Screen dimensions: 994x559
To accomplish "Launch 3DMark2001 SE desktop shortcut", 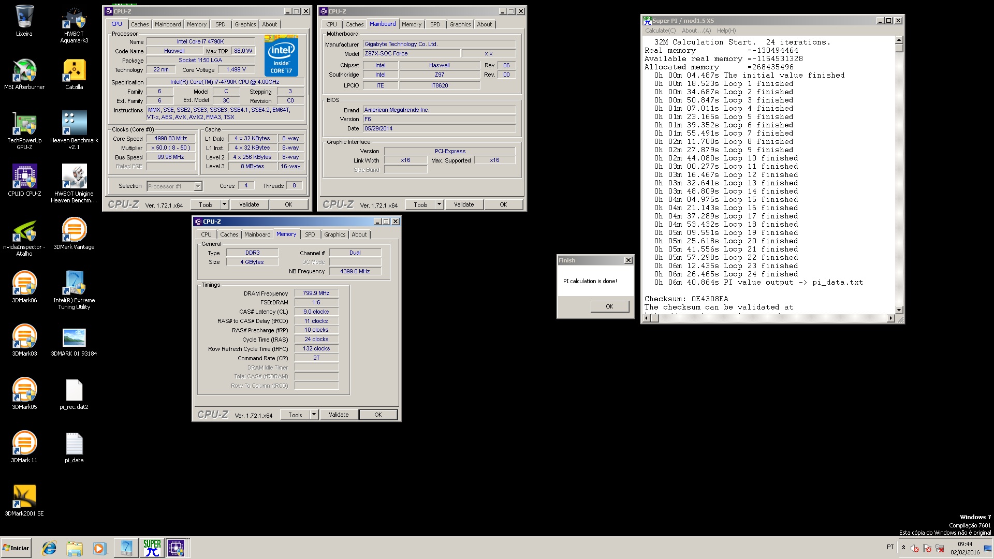I will pos(24,501).
